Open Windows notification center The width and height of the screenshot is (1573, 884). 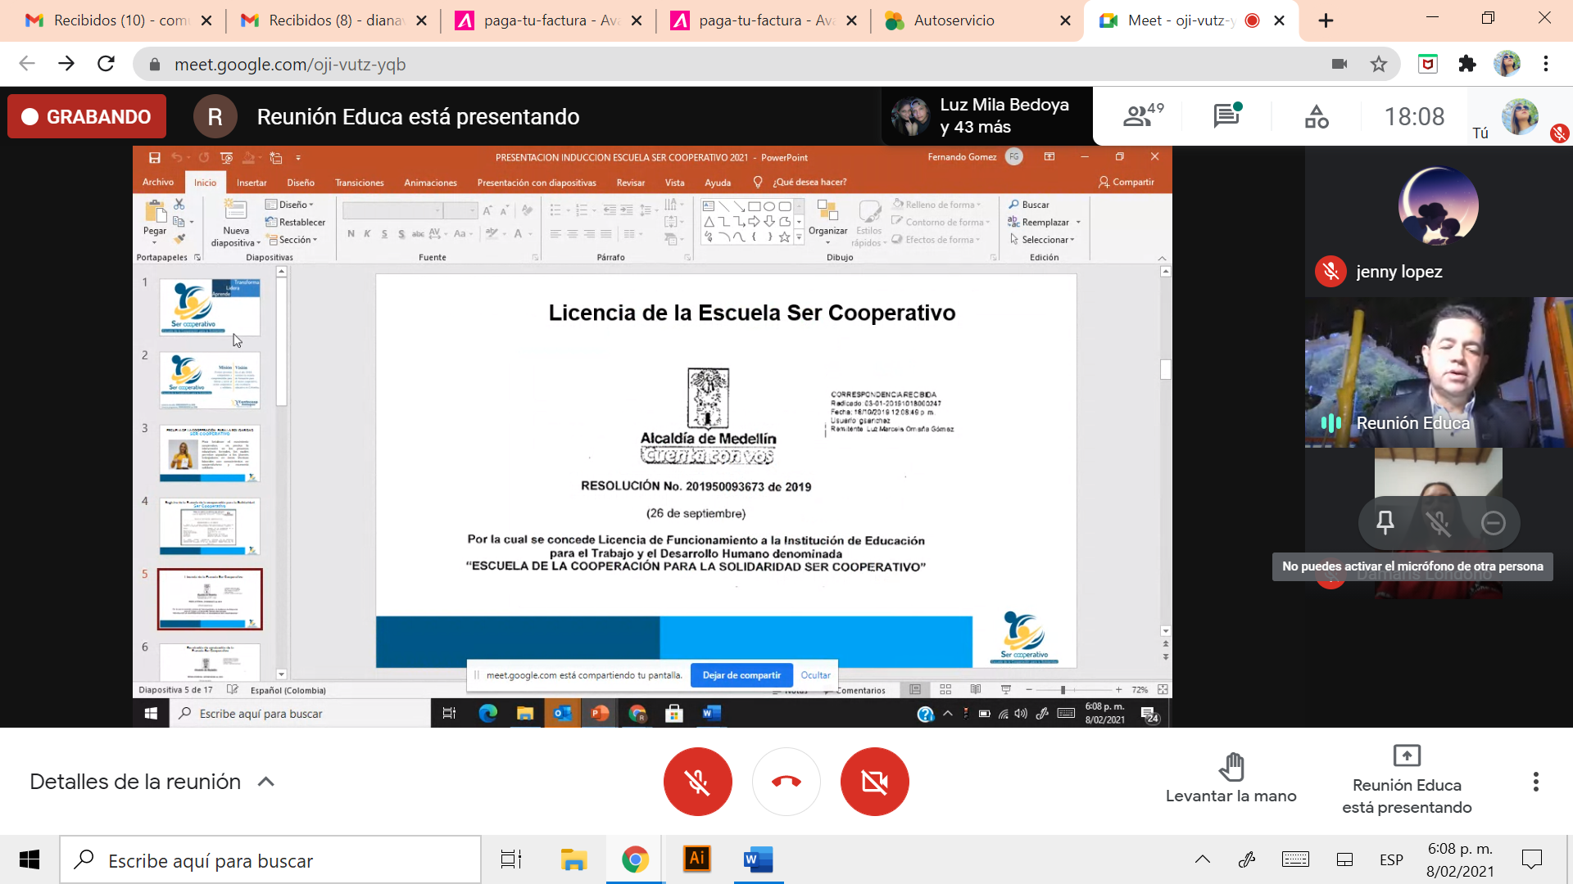[x=1531, y=859]
